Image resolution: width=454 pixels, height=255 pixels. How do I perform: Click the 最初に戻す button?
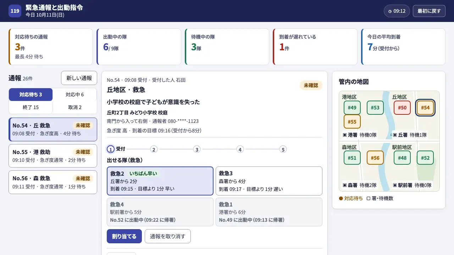tap(429, 11)
